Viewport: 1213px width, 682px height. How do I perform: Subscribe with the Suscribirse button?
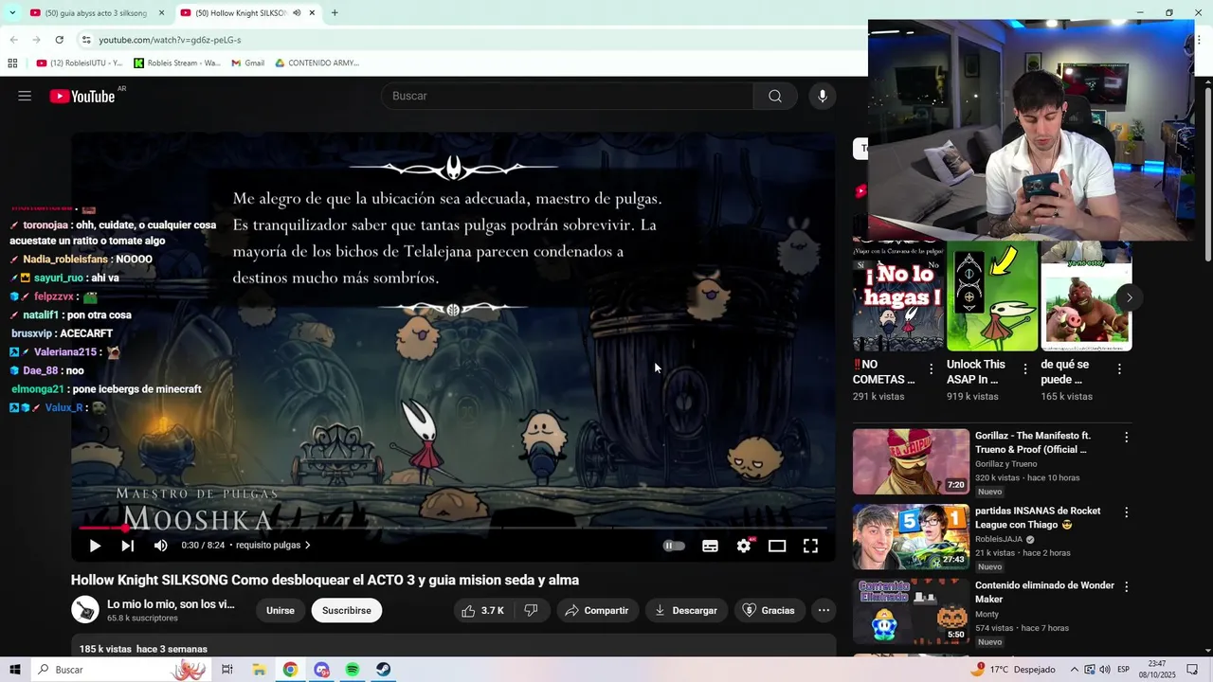pyautogui.click(x=347, y=611)
